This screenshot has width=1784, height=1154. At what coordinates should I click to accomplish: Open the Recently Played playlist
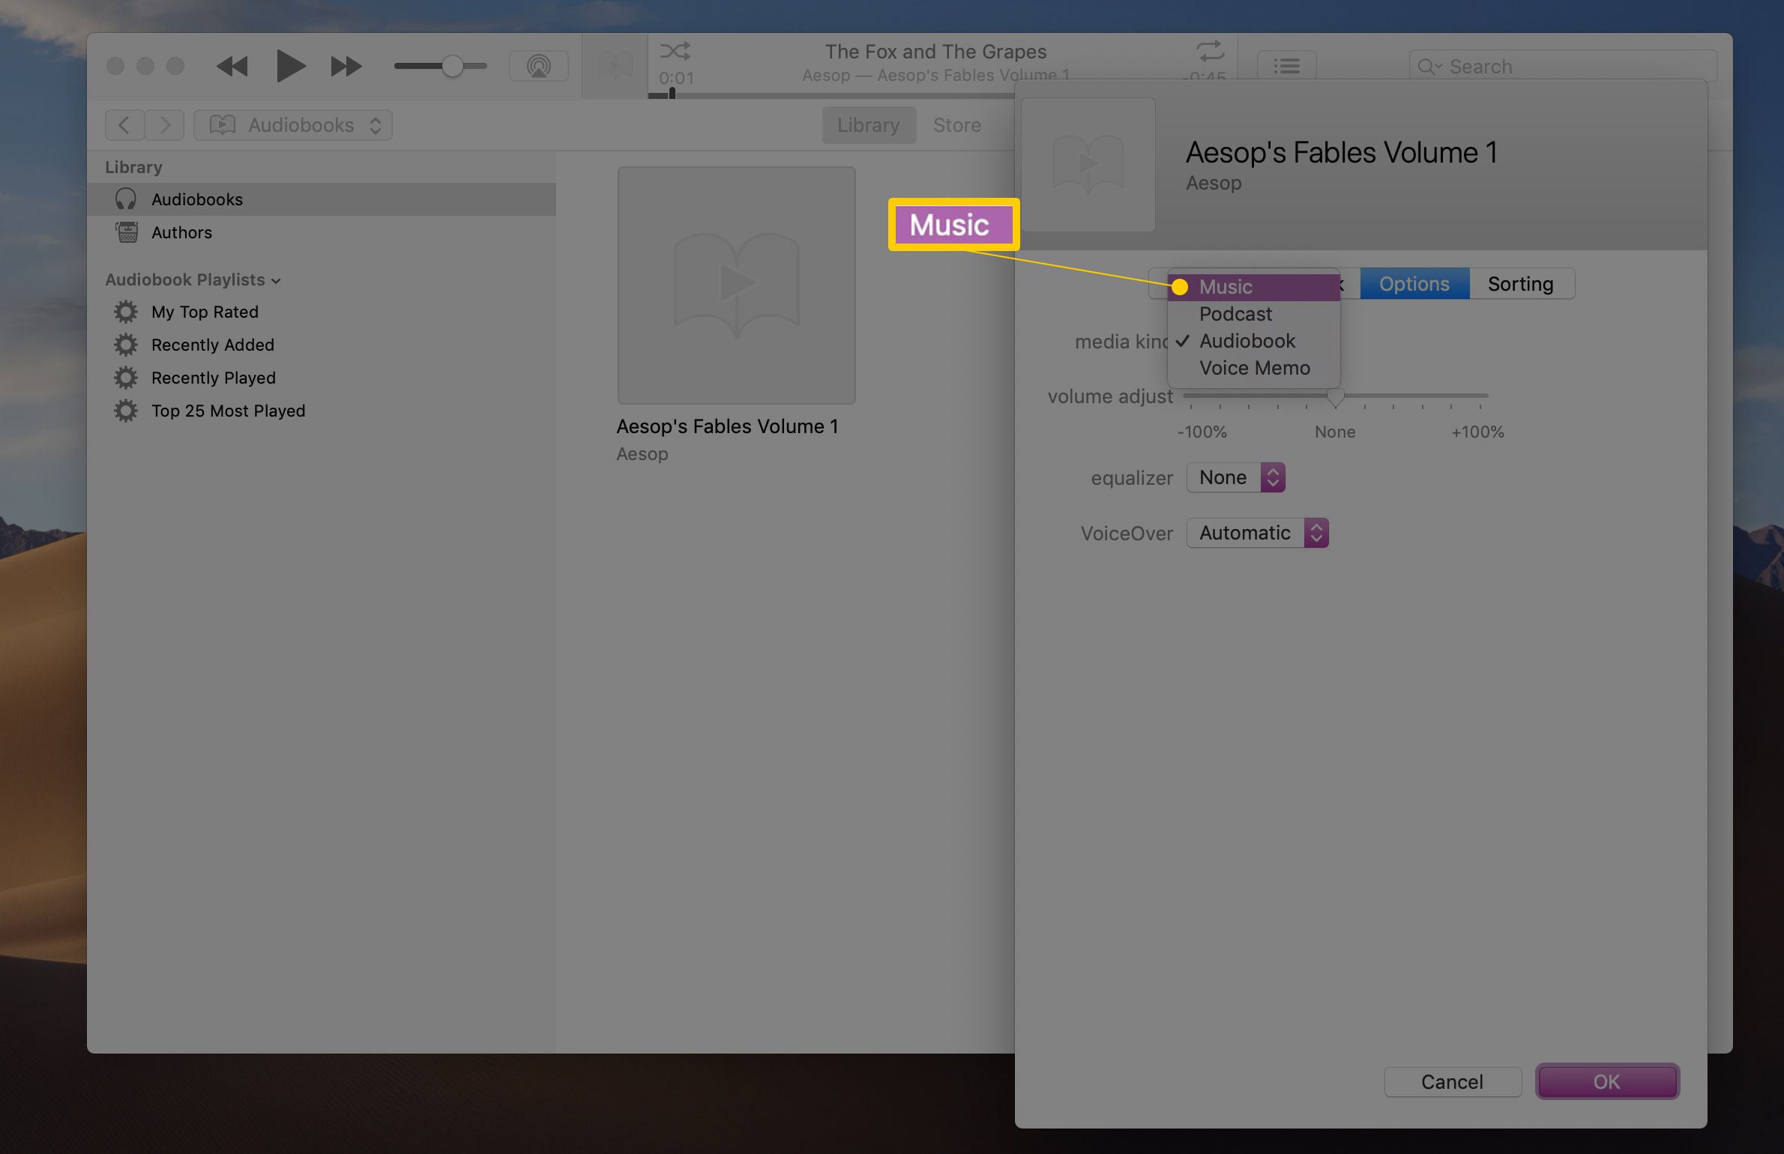[x=214, y=378]
